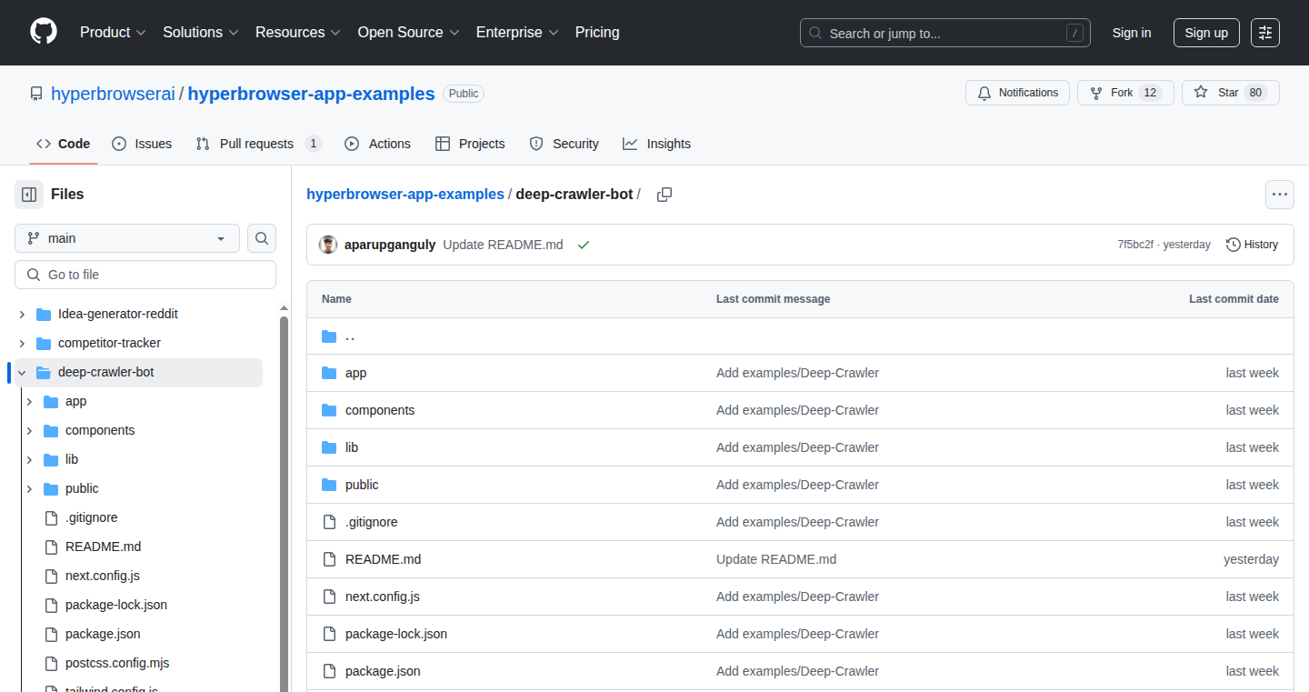This screenshot has height=692, width=1309.
Task: Star the hyperbrowser-app-examples repository
Action: click(1231, 93)
